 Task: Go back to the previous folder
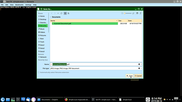tap(52, 13)
